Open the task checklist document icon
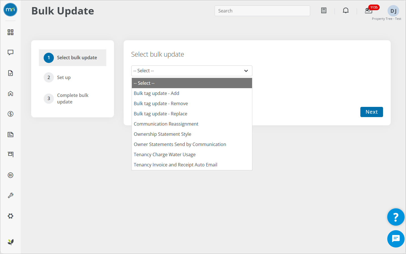This screenshot has width=406, height=254. point(10,73)
